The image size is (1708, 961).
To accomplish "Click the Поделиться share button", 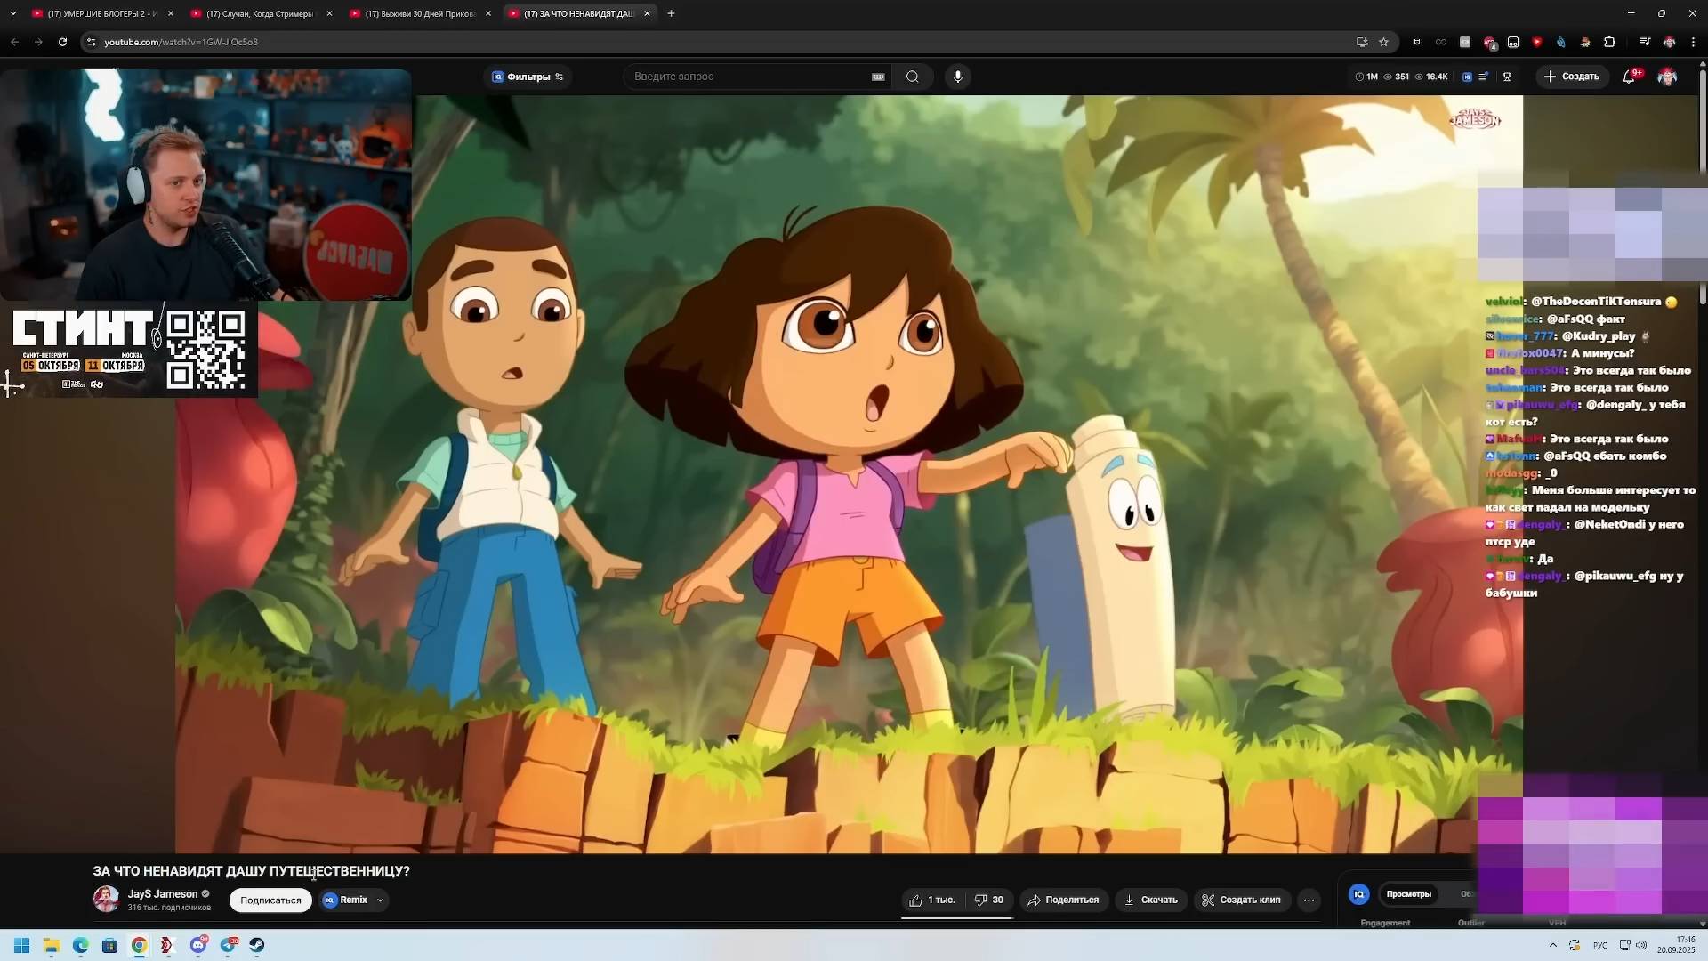I will tap(1064, 900).
